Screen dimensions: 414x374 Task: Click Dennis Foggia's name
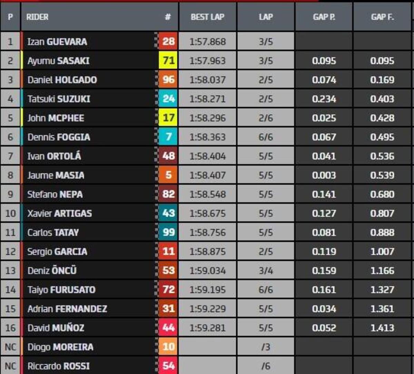pyautogui.click(x=59, y=137)
